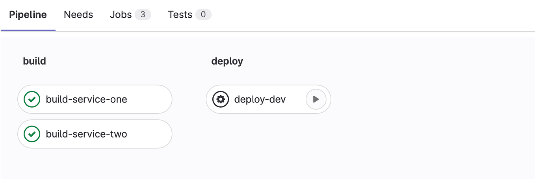Image resolution: width=535 pixels, height=179 pixels.
Task: Click the deploy stage heading
Action: coord(227,62)
